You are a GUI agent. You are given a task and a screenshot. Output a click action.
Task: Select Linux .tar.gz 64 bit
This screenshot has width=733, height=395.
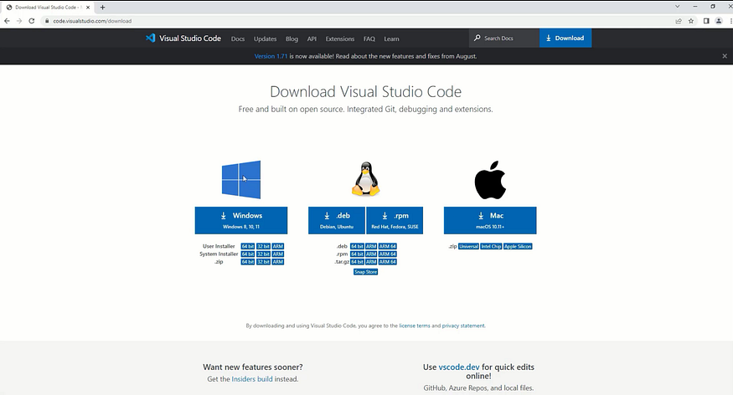pyautogui.click(x=357, y=262)
